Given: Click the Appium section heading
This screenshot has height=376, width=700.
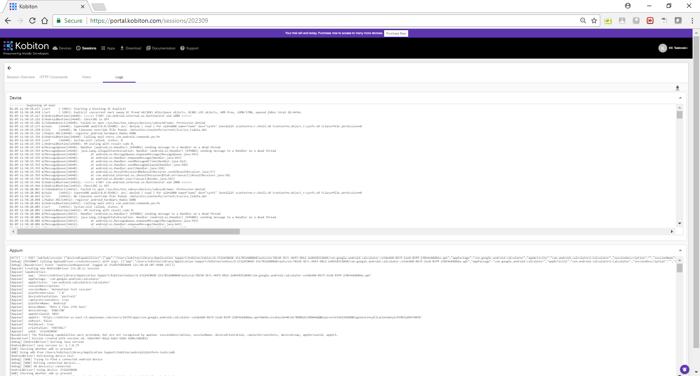Looking at the screenshot, I should coord(16,251).
